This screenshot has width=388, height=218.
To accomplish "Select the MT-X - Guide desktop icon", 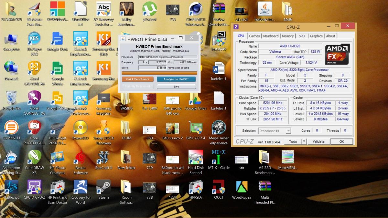I will click(x=219, y=160).
